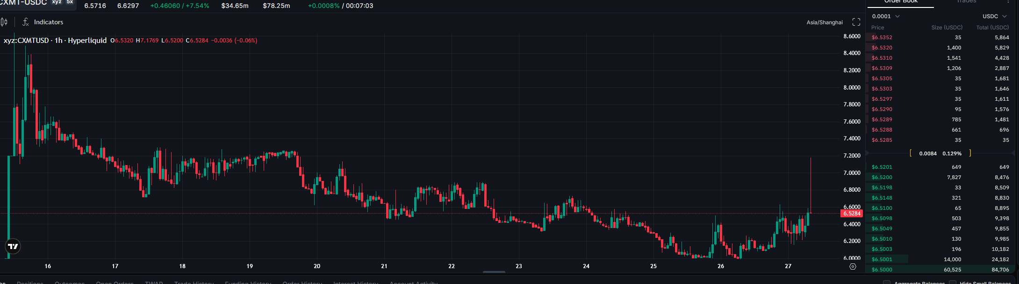Open chart settings hexagon gear icon
This screenshot has height=284, width=1019.
click(x=853, y=267)
